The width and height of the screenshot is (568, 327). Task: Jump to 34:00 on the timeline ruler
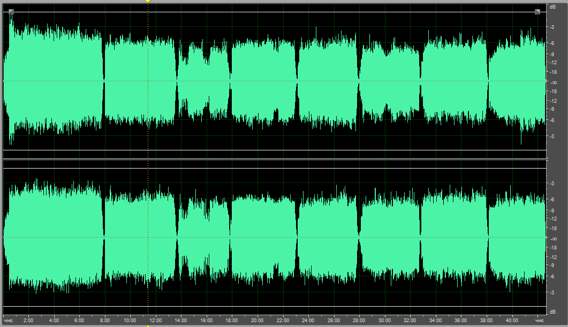click(435, 321)
